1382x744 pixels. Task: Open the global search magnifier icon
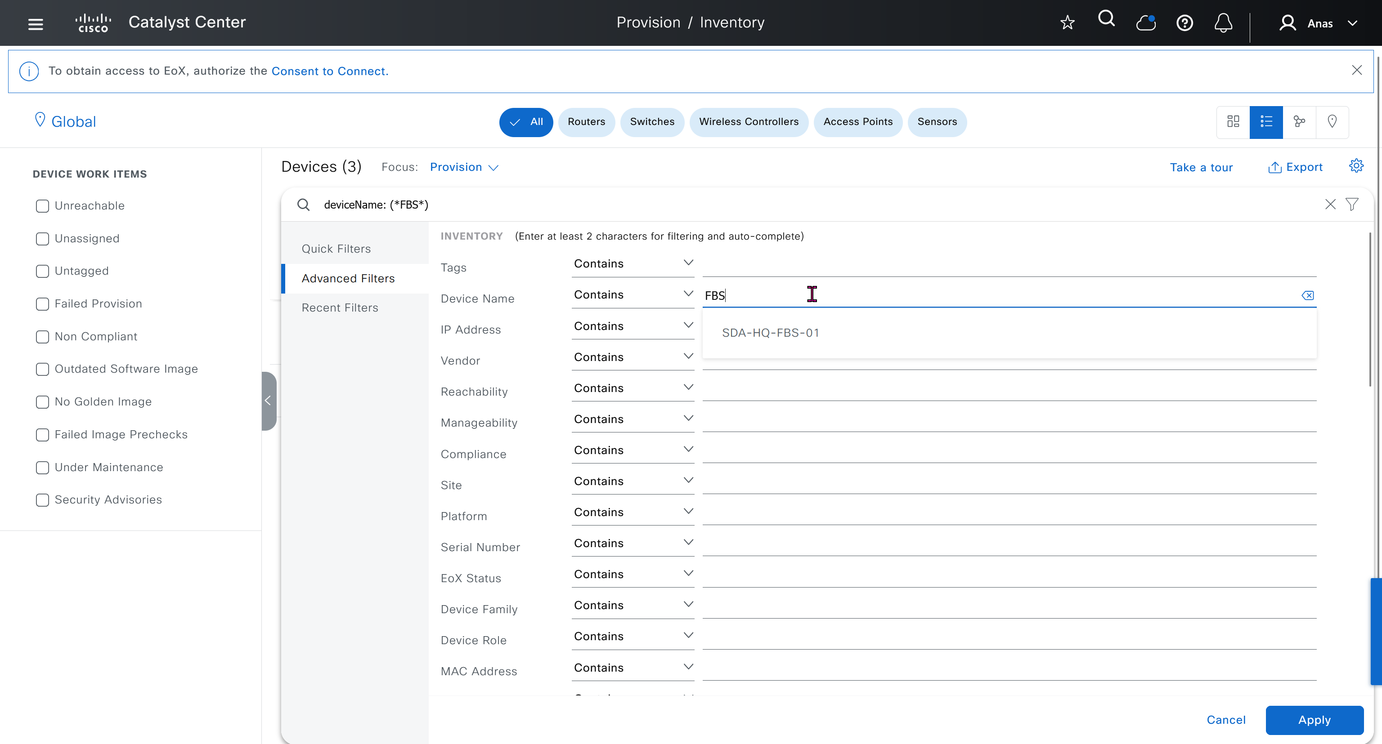tap(1106, 19)
